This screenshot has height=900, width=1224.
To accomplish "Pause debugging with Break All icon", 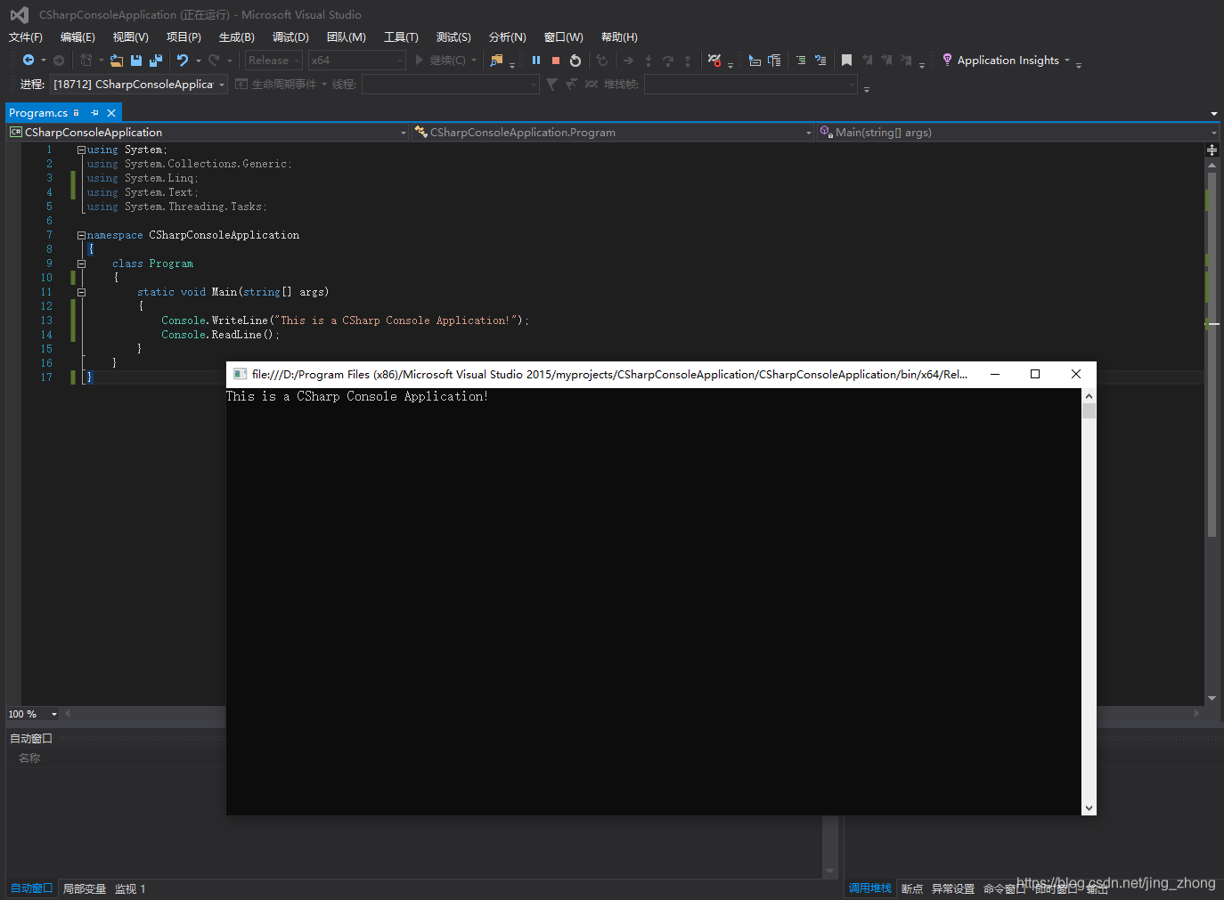I will click(536, 61).
